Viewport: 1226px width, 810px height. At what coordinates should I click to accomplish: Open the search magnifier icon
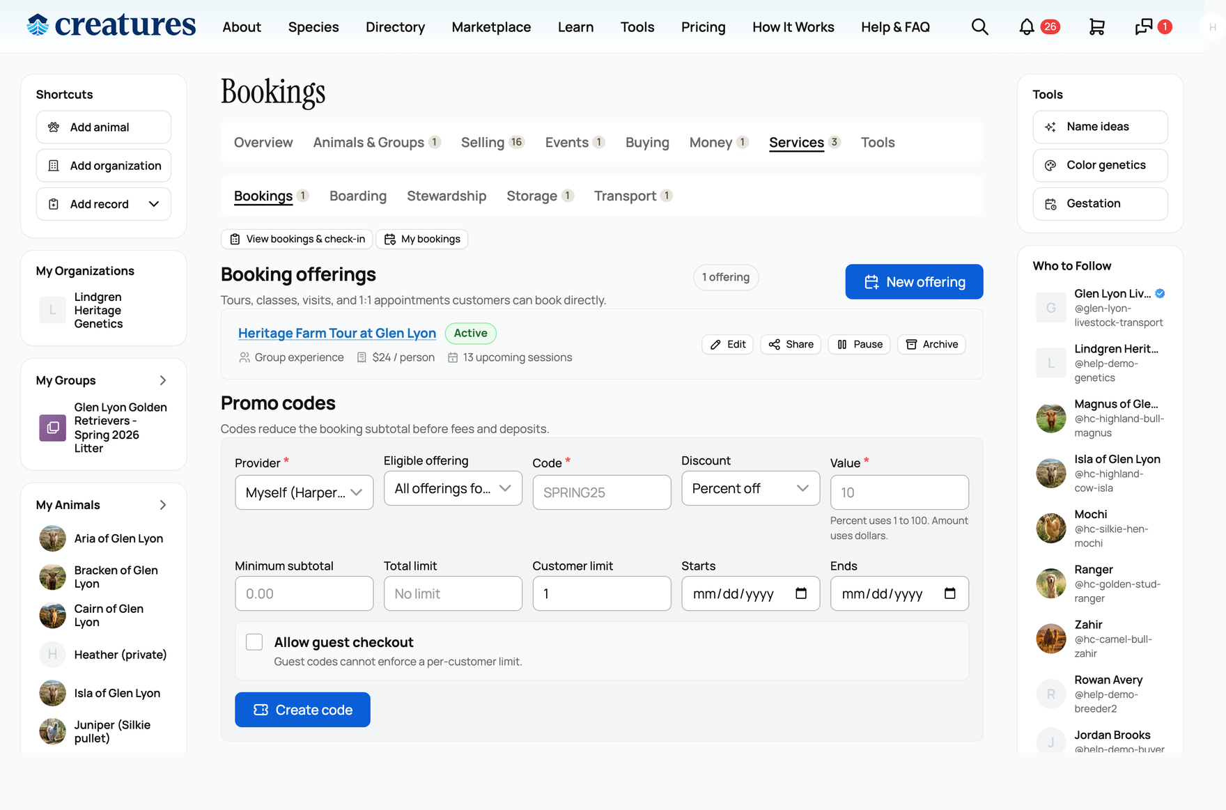[979, 27]
